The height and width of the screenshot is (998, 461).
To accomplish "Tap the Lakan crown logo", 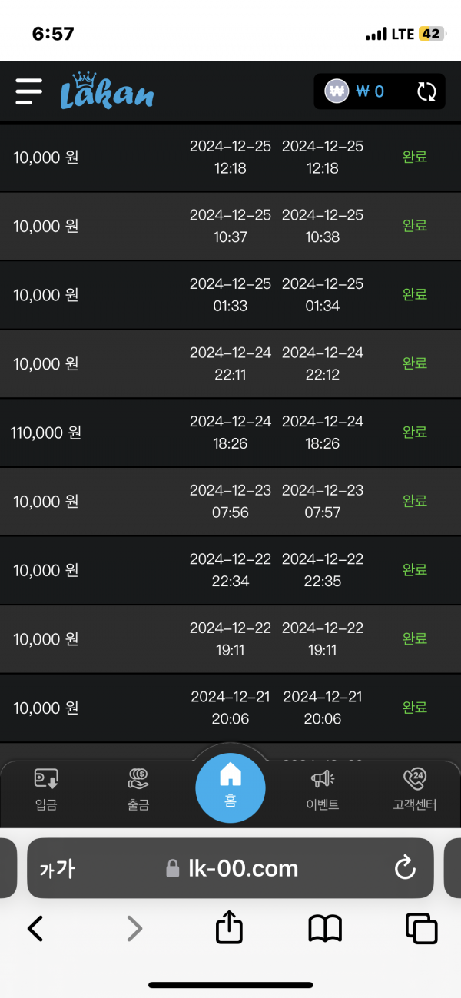I will [x=107, y=91].
